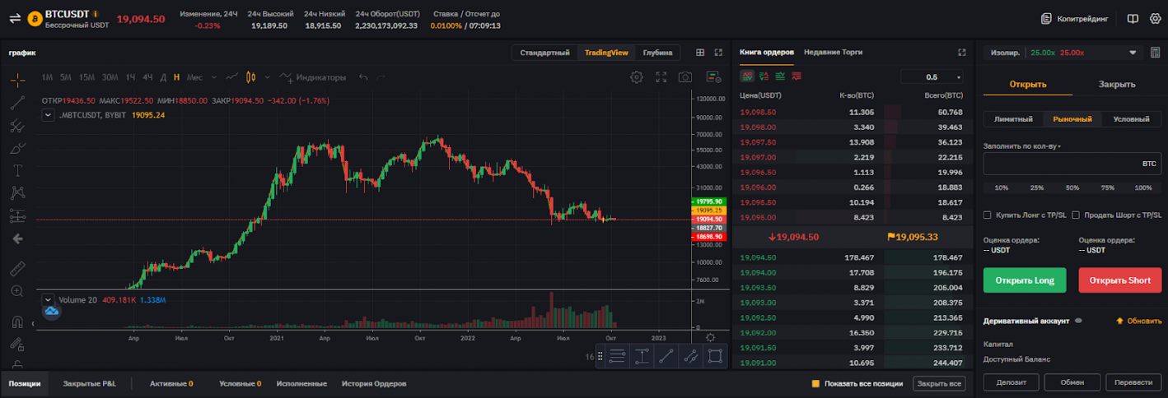1168x398 pixels.
Task: Open the prediction and measurement tools
Action: tap(18, 216)
